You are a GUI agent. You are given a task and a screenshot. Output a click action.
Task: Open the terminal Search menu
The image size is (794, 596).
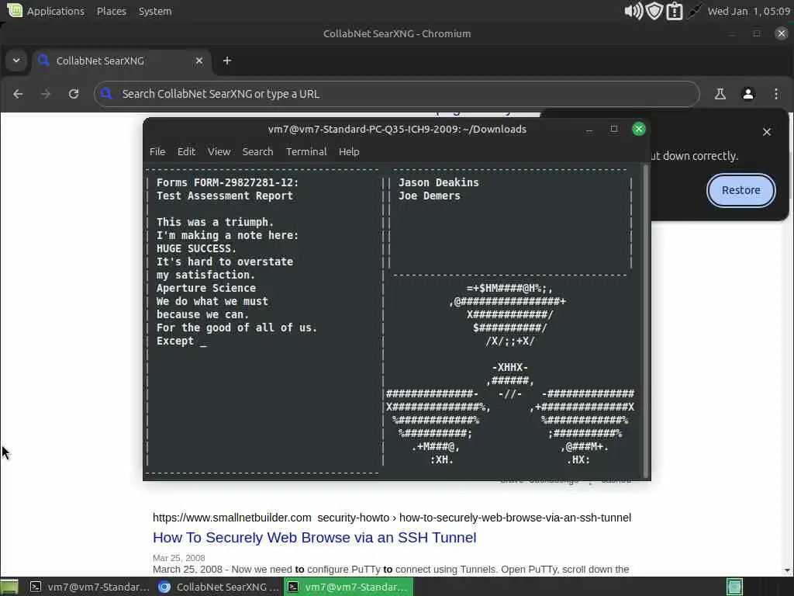point(257,151)
